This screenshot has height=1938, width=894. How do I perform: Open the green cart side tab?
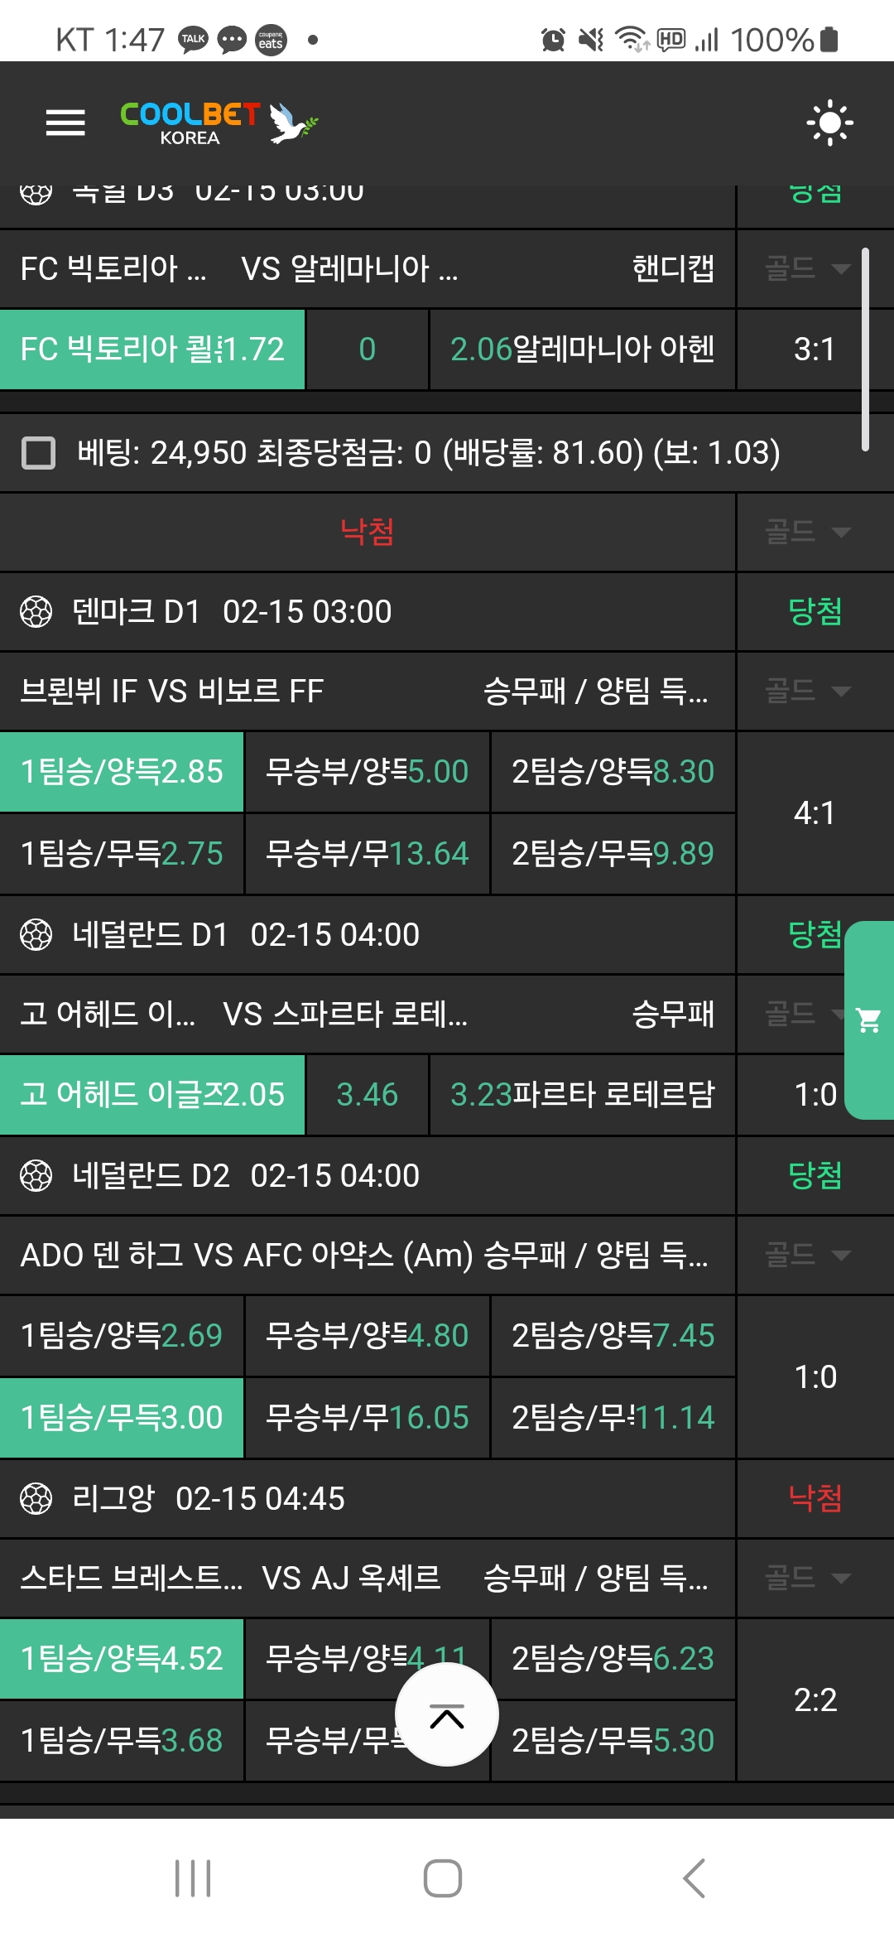point(869,1020)
